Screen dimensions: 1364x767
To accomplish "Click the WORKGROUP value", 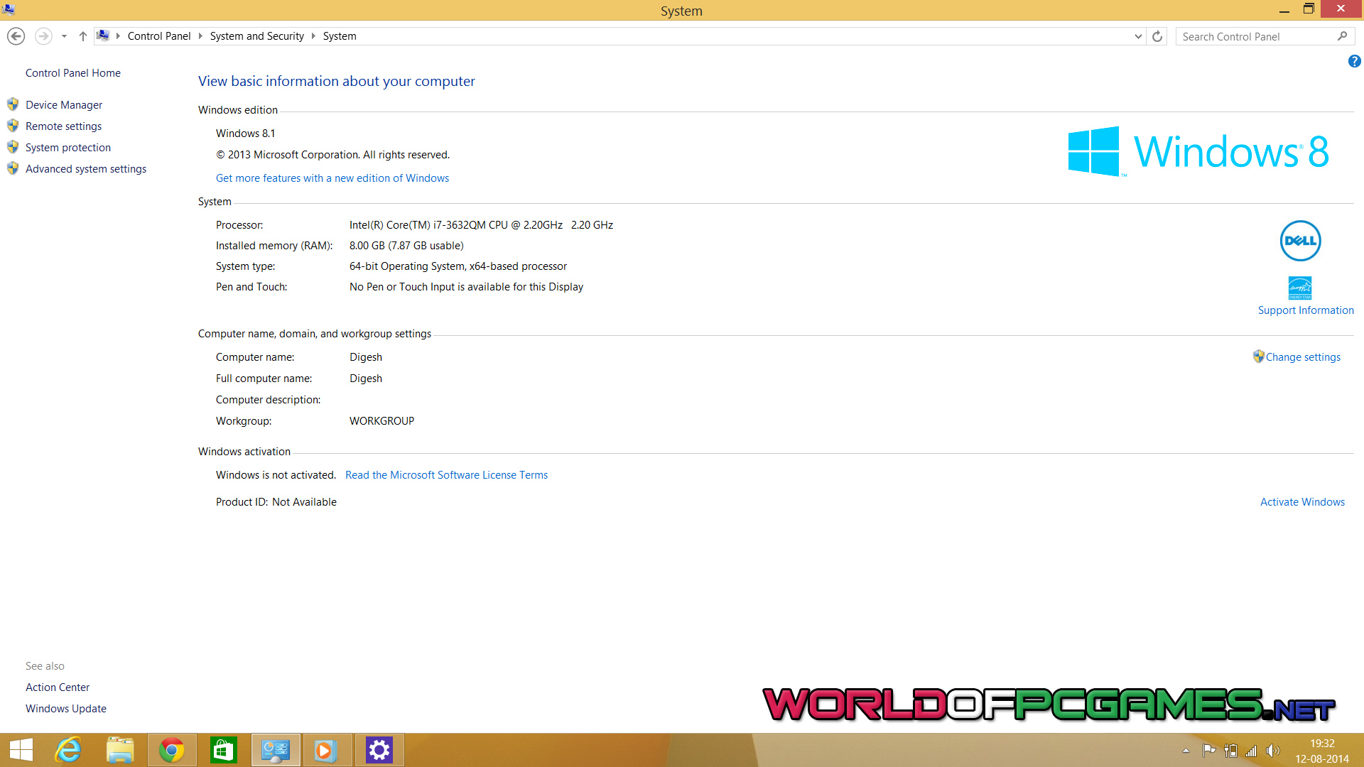I will point(381,421).
